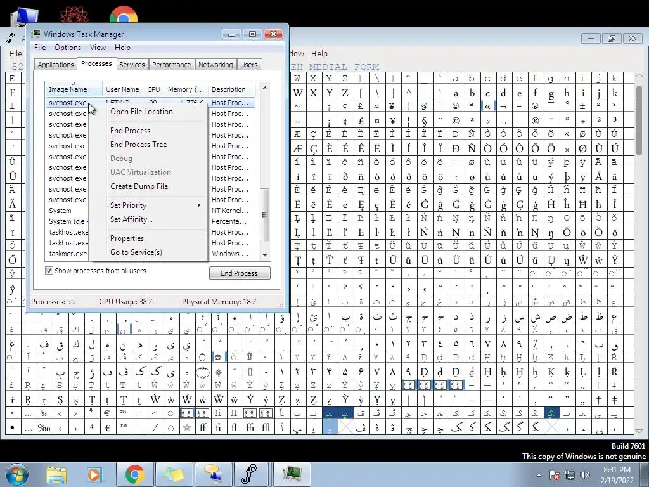This screenshot has height=487, width=649.
Task: Switch to the Performance tab
Action: tap(171, 65)
